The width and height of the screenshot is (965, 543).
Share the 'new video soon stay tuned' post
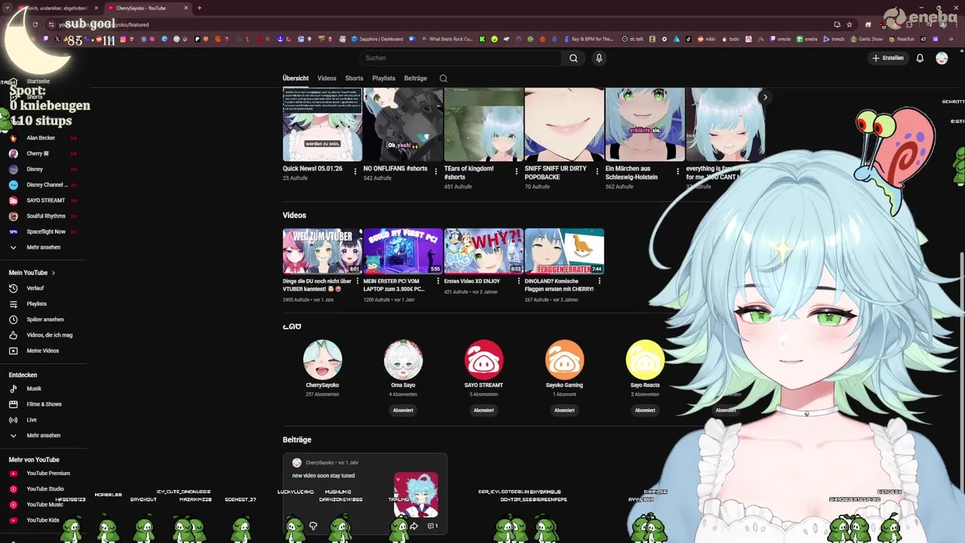[x=414, y=526]
